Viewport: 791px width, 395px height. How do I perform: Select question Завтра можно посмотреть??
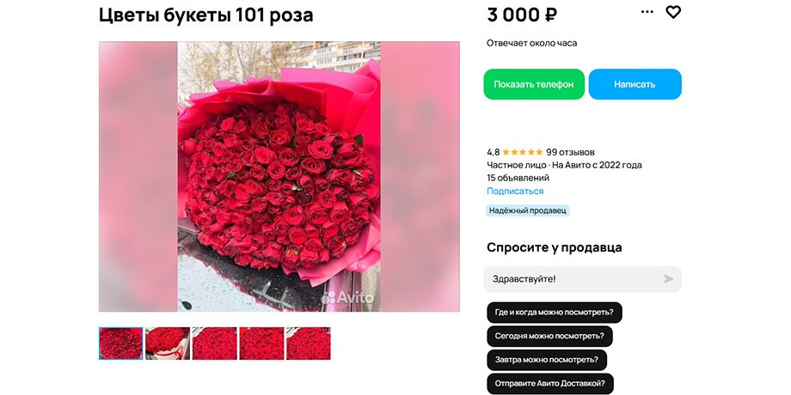tap(546, 360)
